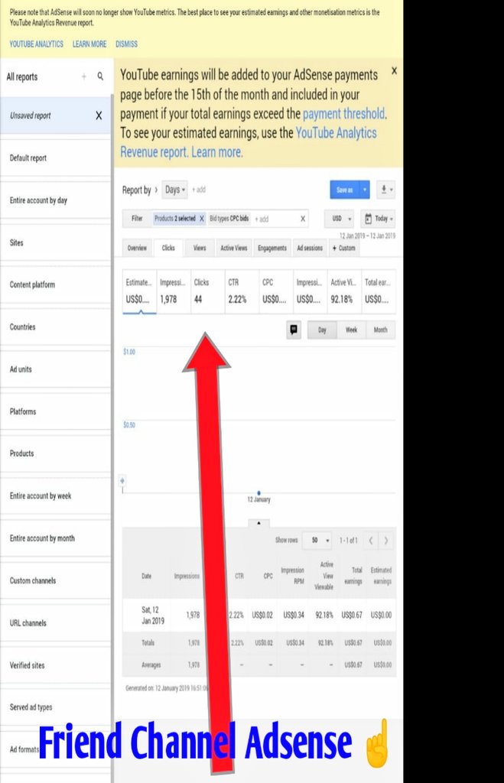Click the Bid types CPC bids filter
The width and height of the screenshot is (504, 783).
[229, 218]
